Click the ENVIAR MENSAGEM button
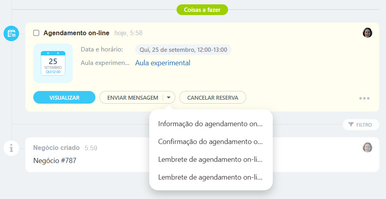The width and height of the screenshot is (386, 199). 132,97
